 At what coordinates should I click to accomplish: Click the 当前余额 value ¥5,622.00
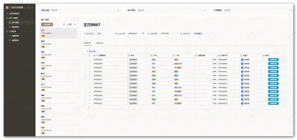click(x=165, y=33)
